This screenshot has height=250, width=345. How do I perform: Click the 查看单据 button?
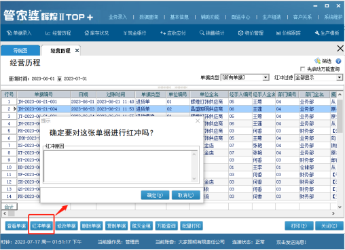[16, 226]
